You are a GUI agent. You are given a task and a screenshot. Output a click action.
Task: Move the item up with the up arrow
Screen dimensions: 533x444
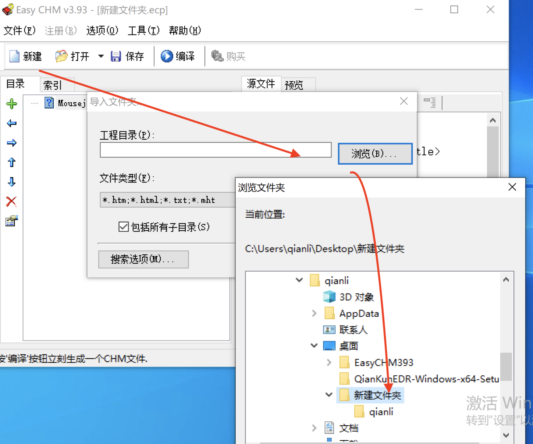tap(12, 162)
